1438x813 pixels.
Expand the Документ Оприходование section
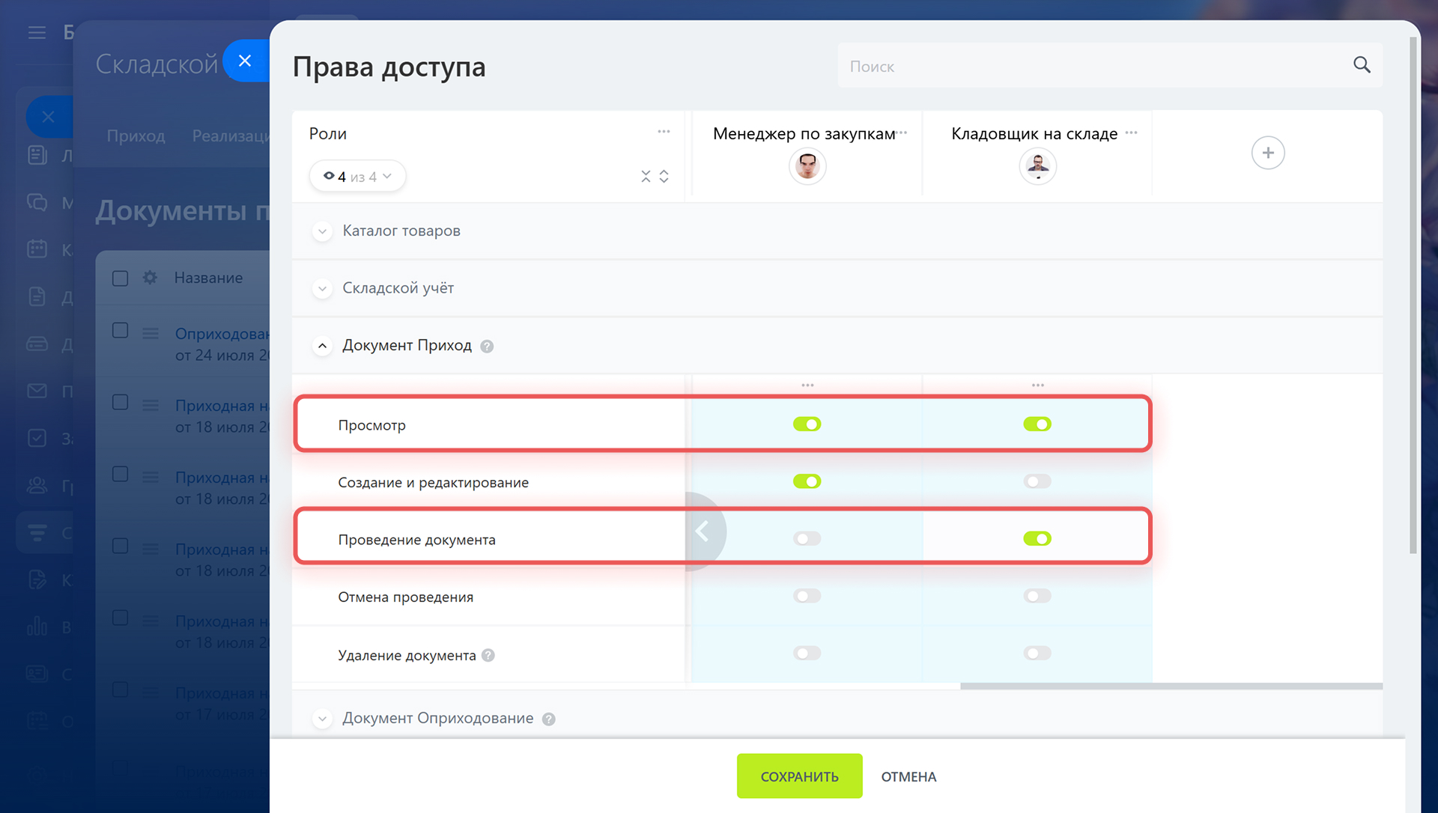point(322,719)
